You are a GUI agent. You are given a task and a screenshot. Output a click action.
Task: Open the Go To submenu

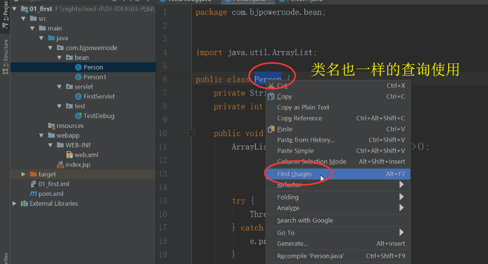tap(338, 233)
